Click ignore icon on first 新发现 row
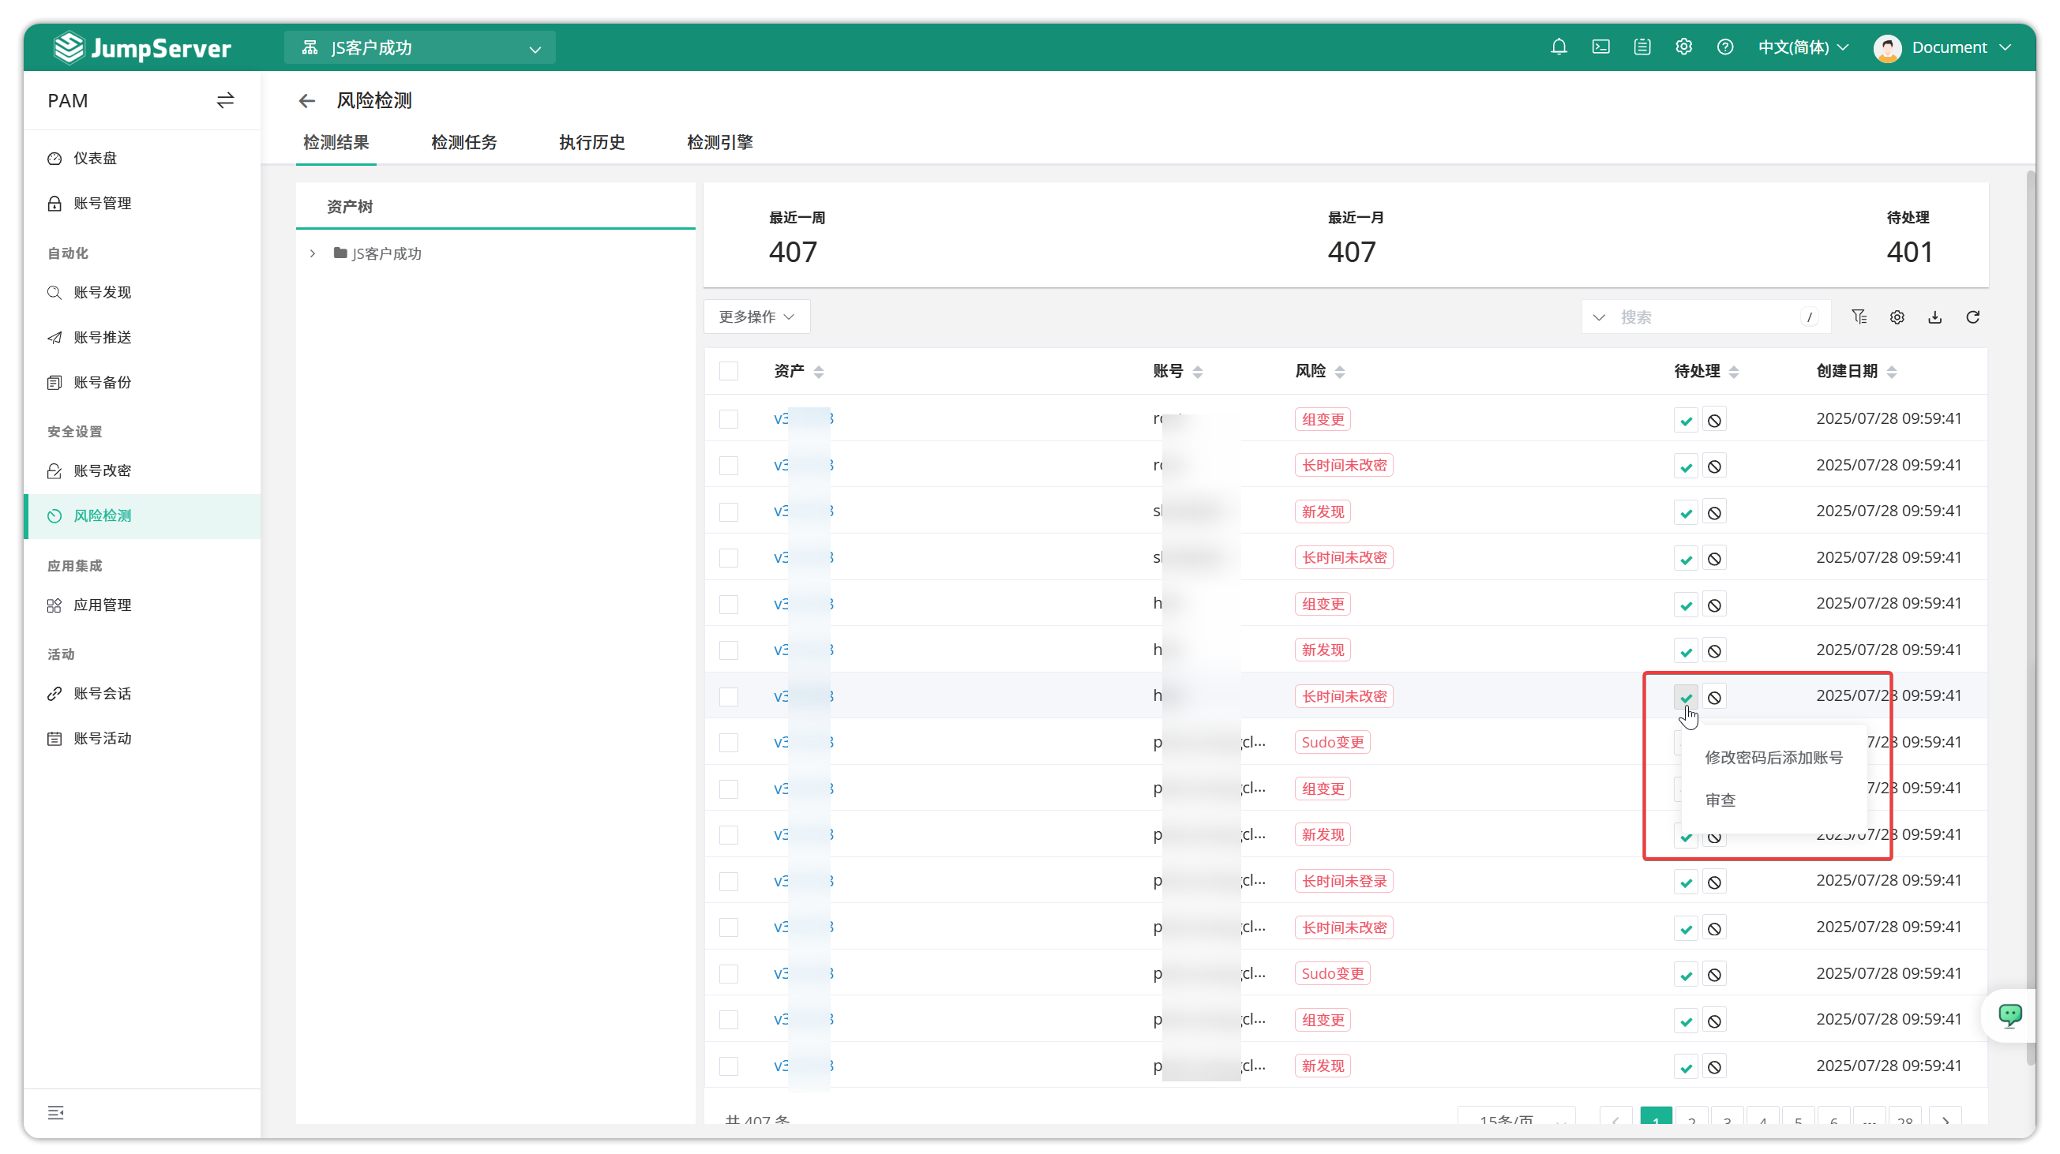Image resolution: width=2060 pixels, height=1154 pixels. (1714, 512)
